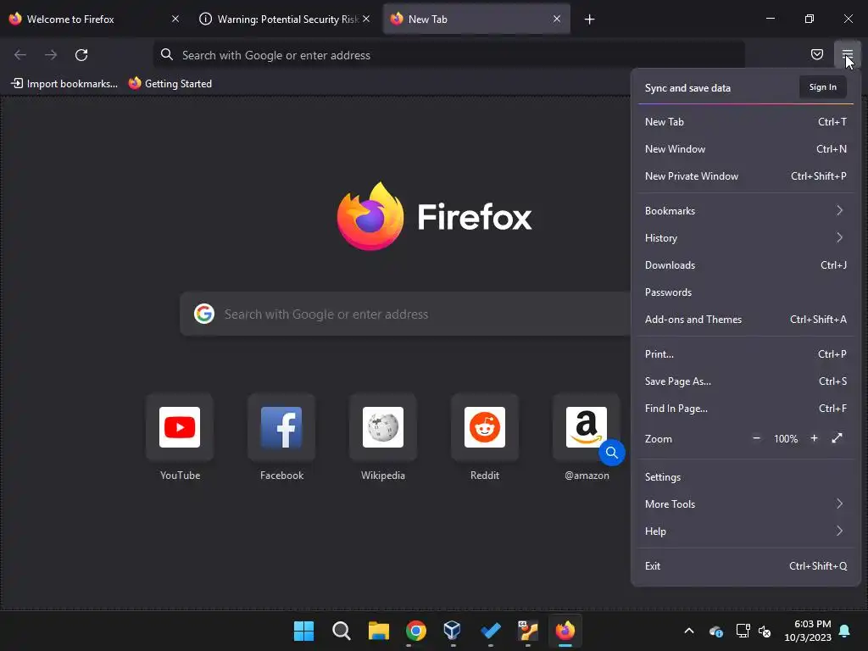The width and height of the screenshot is (868, 651).
Task: Enter full screen from Zoom row
Action: [x=837, y=438]
